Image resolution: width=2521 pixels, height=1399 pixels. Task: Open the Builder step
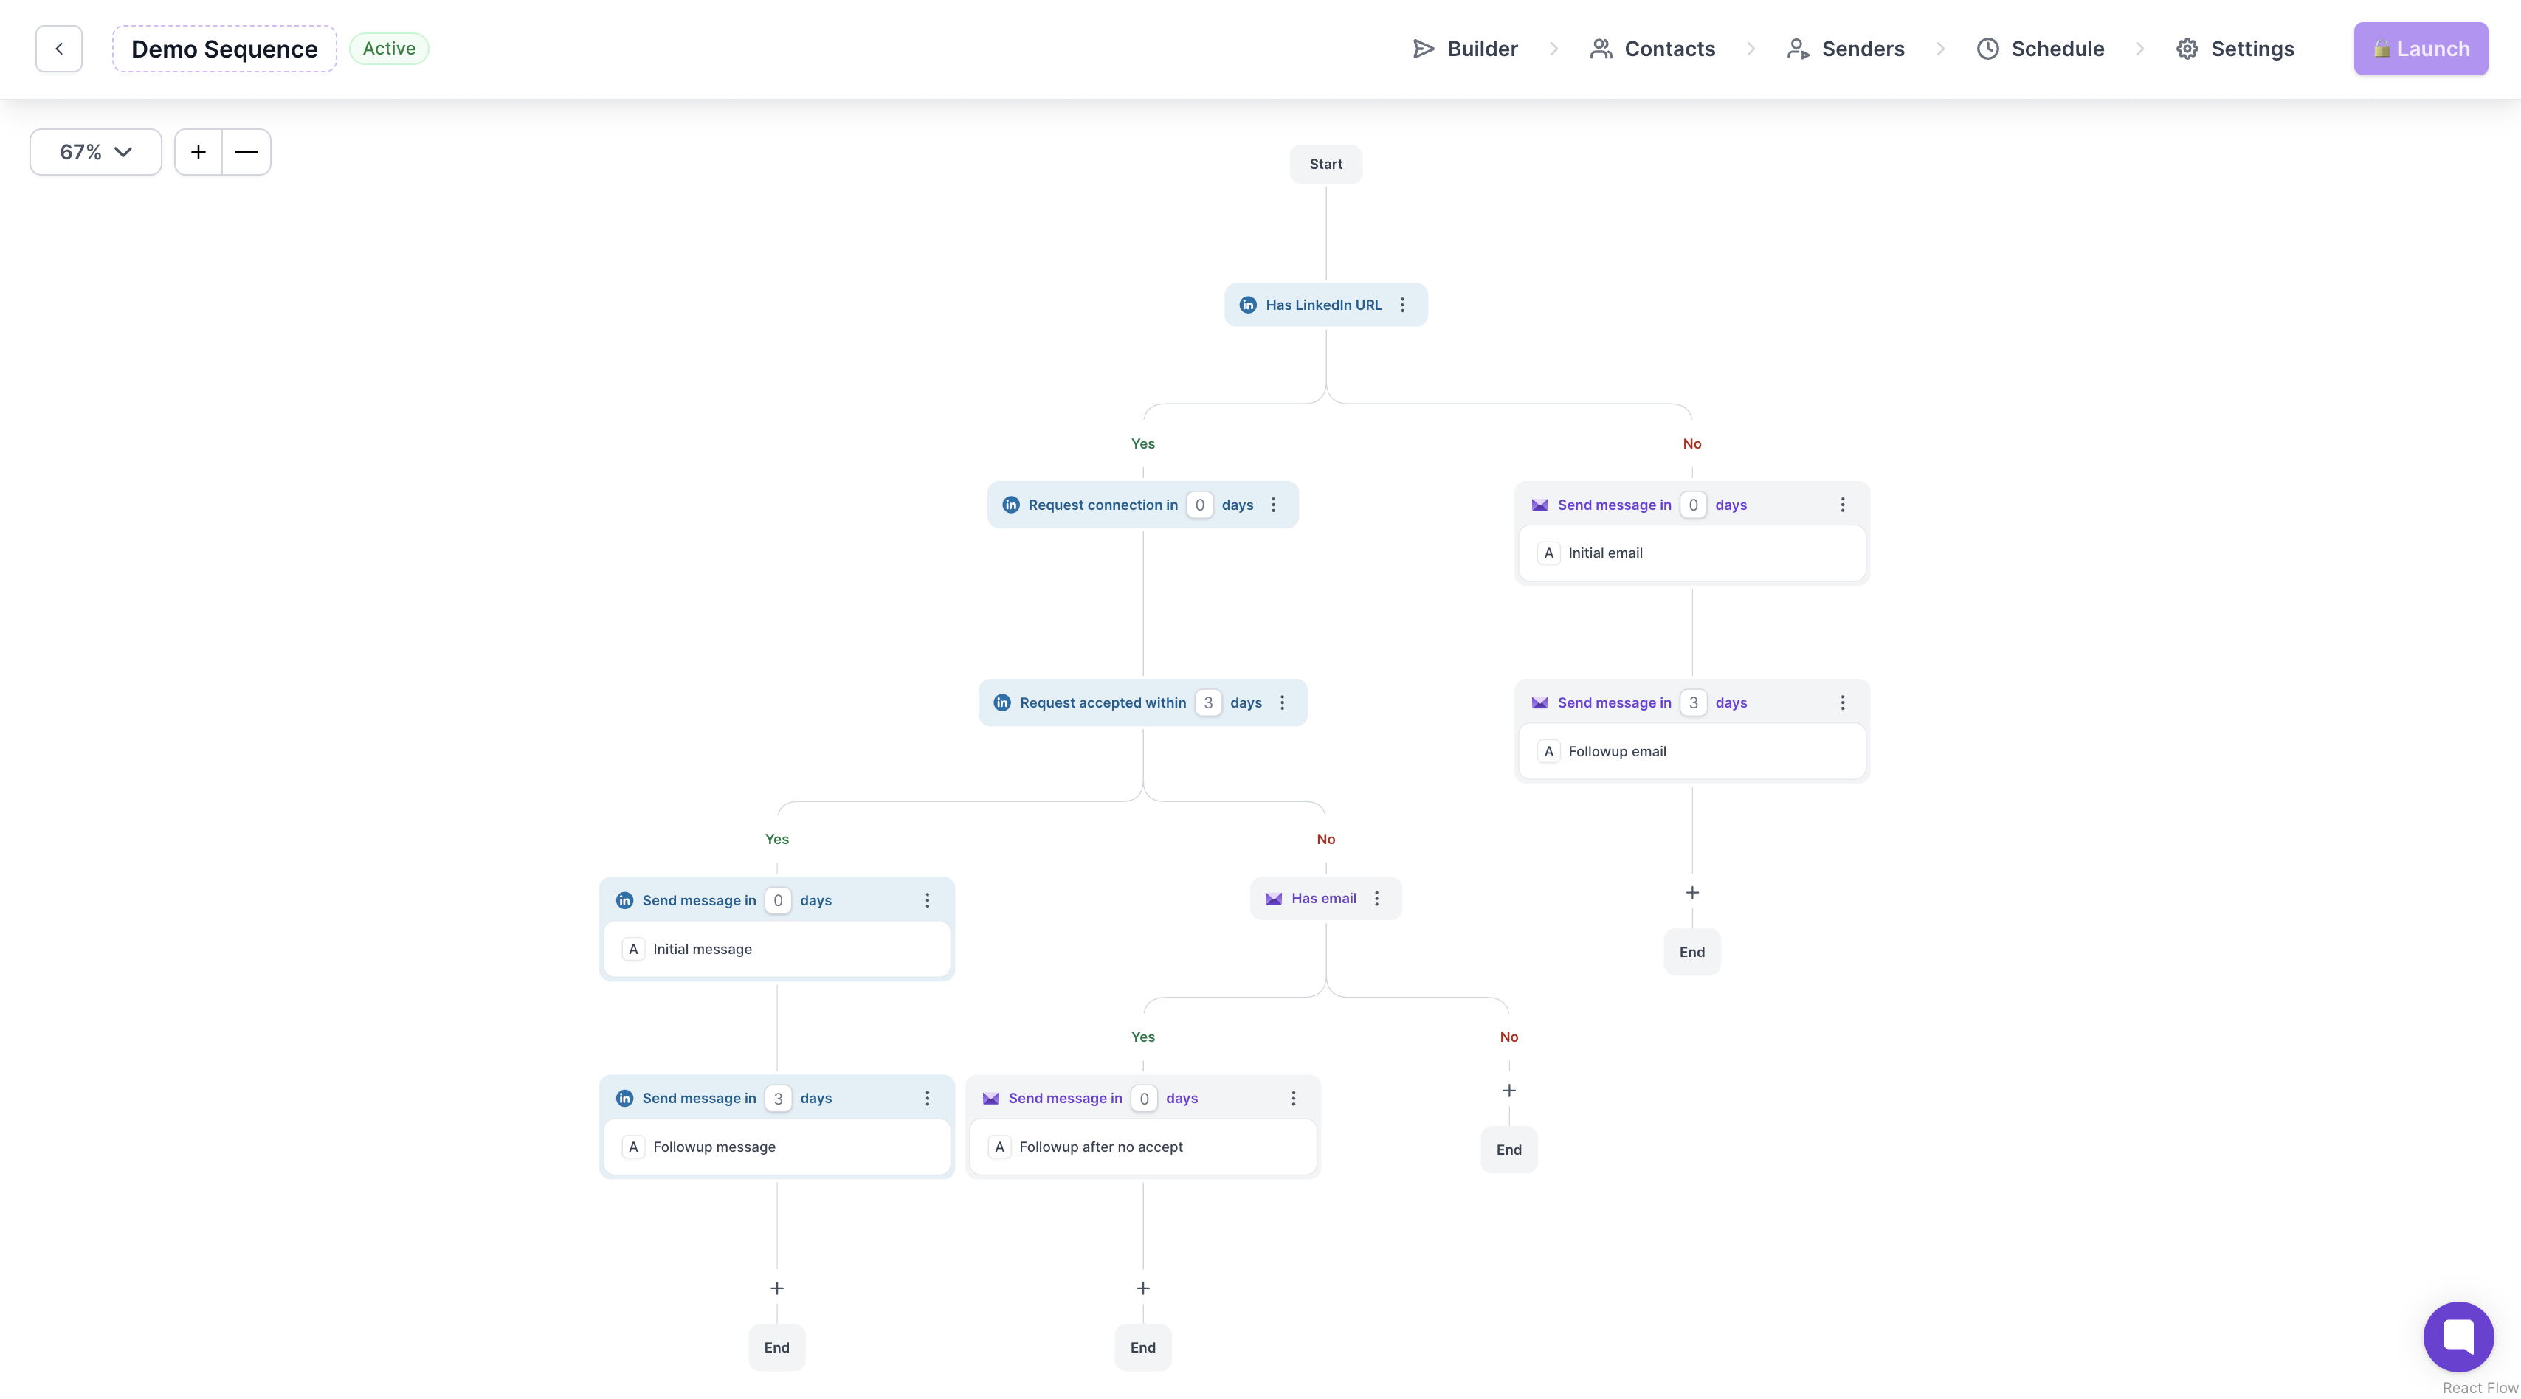pyautogui.click(x=1465, y=49)
